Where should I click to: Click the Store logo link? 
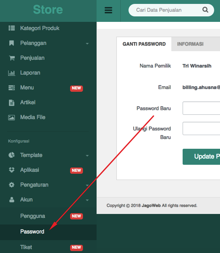coord(48,9)
